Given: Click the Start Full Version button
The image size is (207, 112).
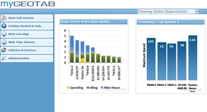Looking at the screenshot, I should pos(27,18).
